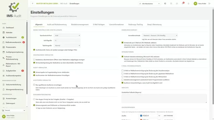Go to Prozessmatrix in the sidebar

pos(11,47)
